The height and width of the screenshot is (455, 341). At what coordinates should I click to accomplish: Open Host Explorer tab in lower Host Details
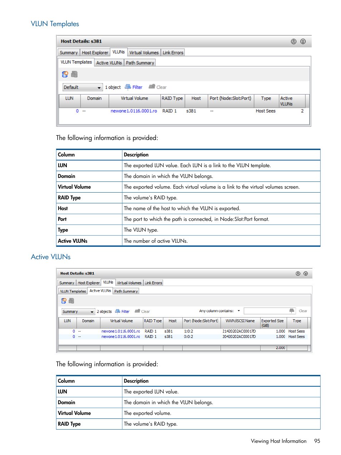click(89, 283)
